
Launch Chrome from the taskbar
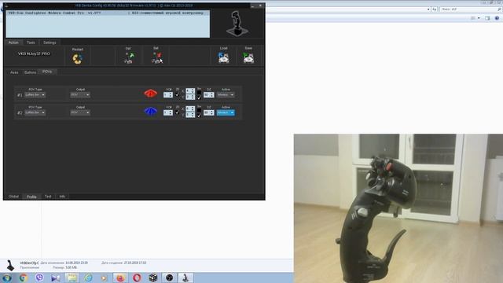click(x=23, y=277)
